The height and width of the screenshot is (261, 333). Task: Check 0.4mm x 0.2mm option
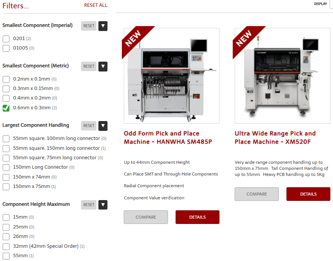click(x=6, y=98)
